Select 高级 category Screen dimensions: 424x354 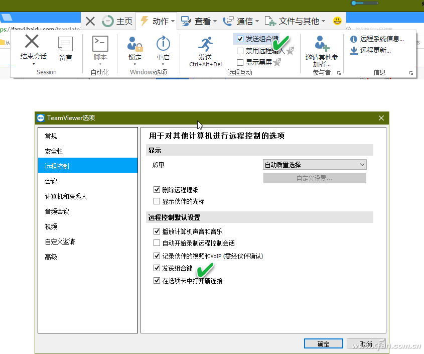point(88,257)
